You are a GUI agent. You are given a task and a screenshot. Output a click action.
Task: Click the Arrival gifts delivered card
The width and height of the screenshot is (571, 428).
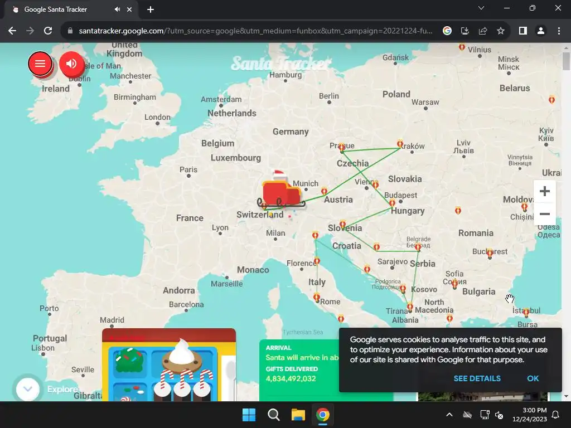(x=299, y=370)
